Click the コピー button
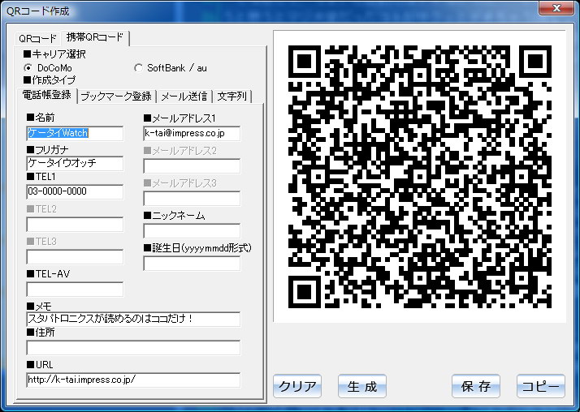This screenshot has width=580, height=412. pyautogui.click(x=541, y=386)
